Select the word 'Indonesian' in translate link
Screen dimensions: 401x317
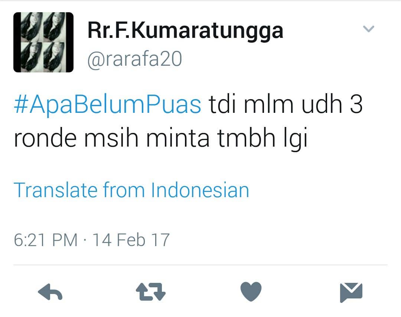coord(200,190)
